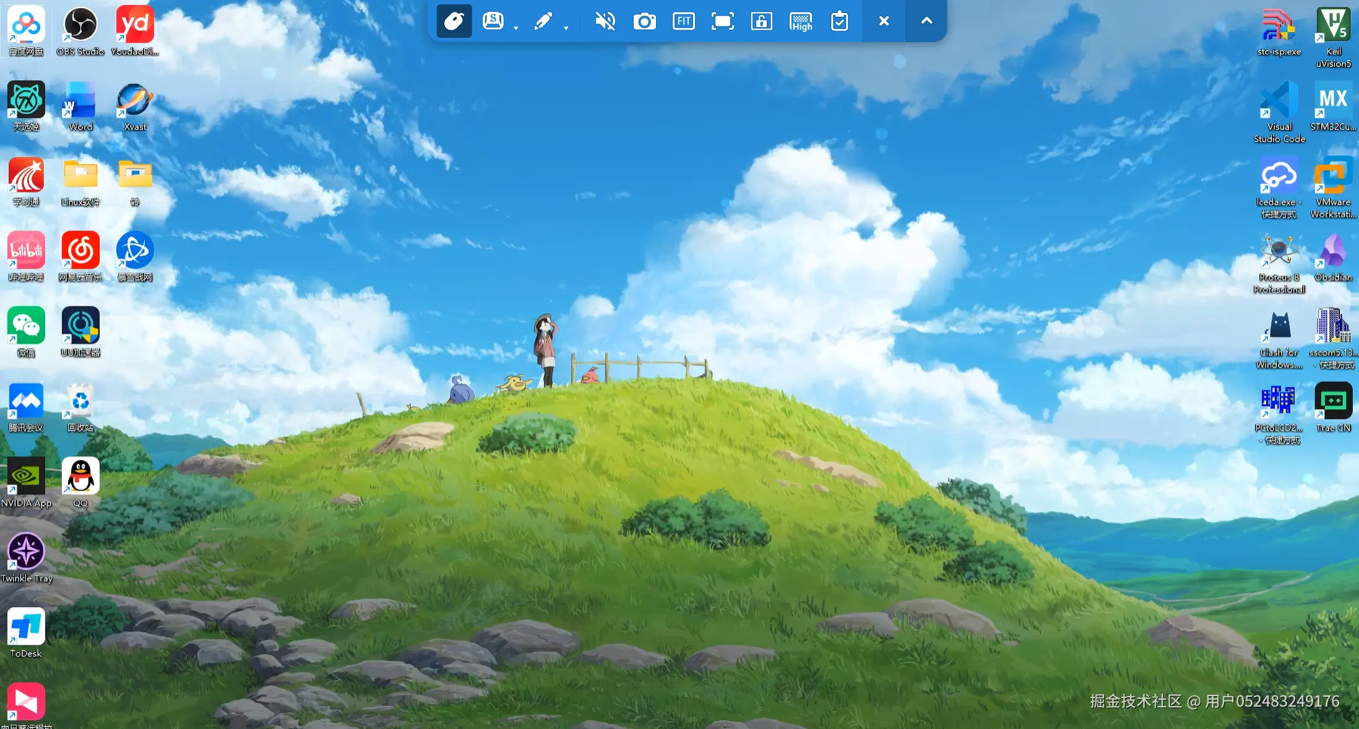This screenshot has width=1359, height=729.
Task: Toggle the remote screen lock icon
Action: click(x=761, y=21)
